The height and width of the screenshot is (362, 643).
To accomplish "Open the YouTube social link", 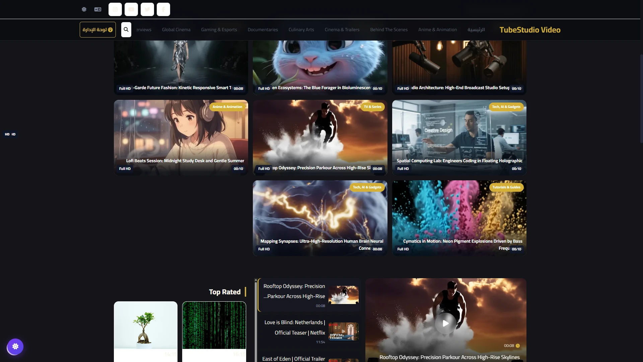I will pos(131,9).
